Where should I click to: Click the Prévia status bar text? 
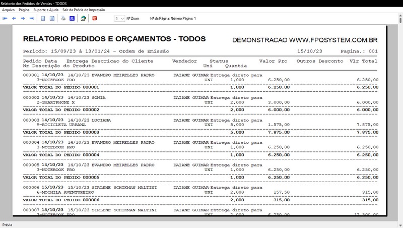point(7,225)
